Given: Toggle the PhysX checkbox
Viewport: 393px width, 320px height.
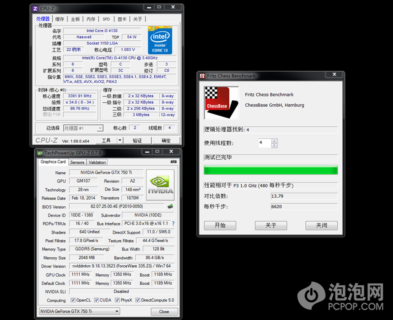Looking at the screenshot, I should coord(117,300).
